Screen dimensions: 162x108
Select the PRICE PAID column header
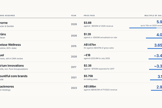(x=89, y=15)
